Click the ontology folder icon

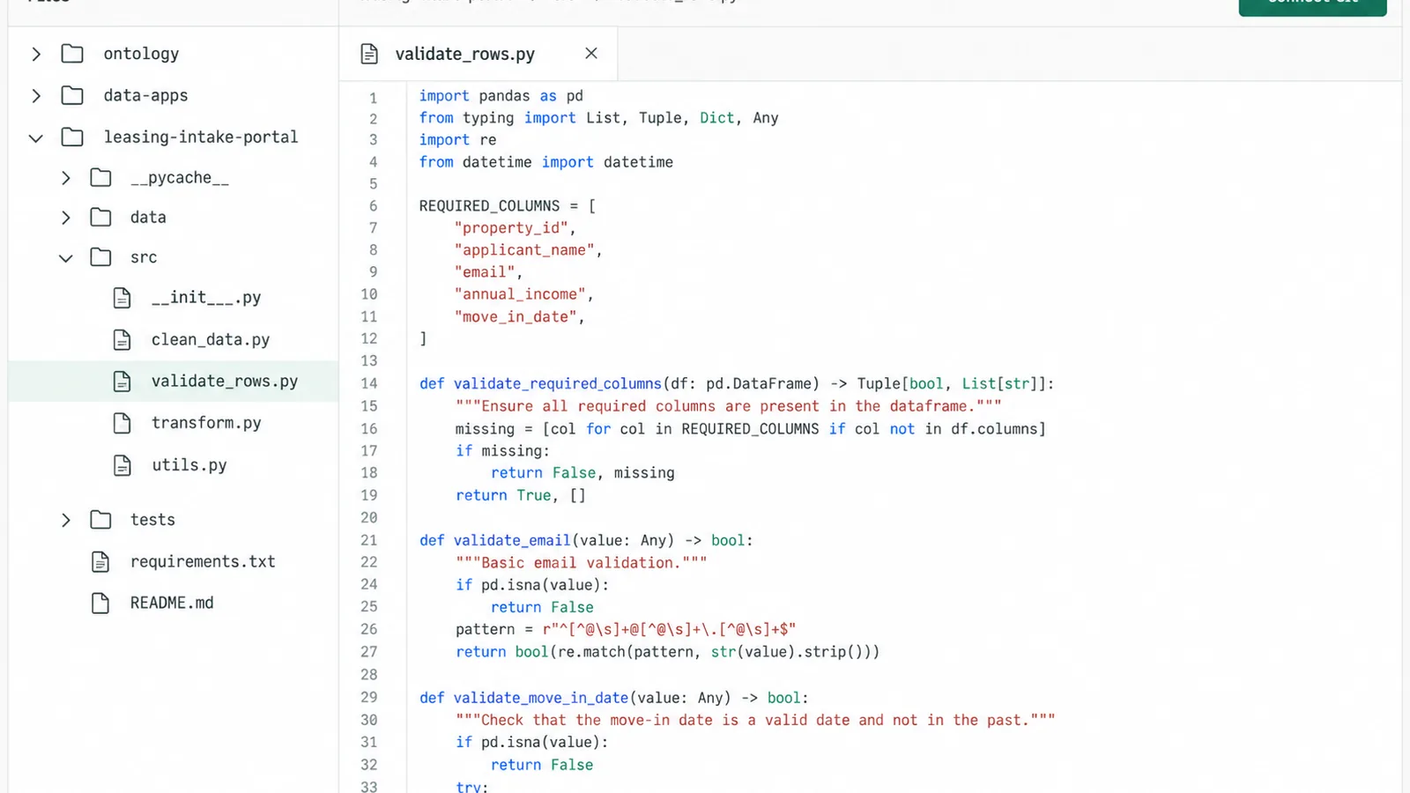[72, 54]
